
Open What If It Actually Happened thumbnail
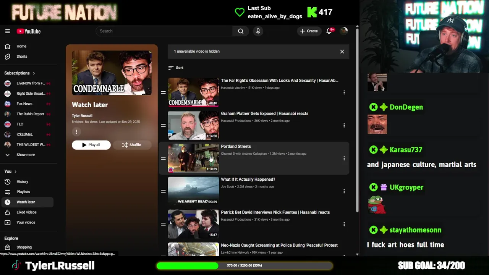click(193, 191)
